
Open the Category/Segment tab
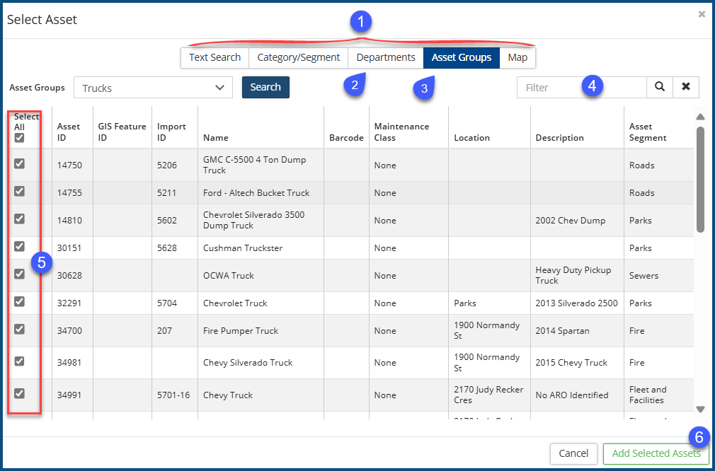298,57
